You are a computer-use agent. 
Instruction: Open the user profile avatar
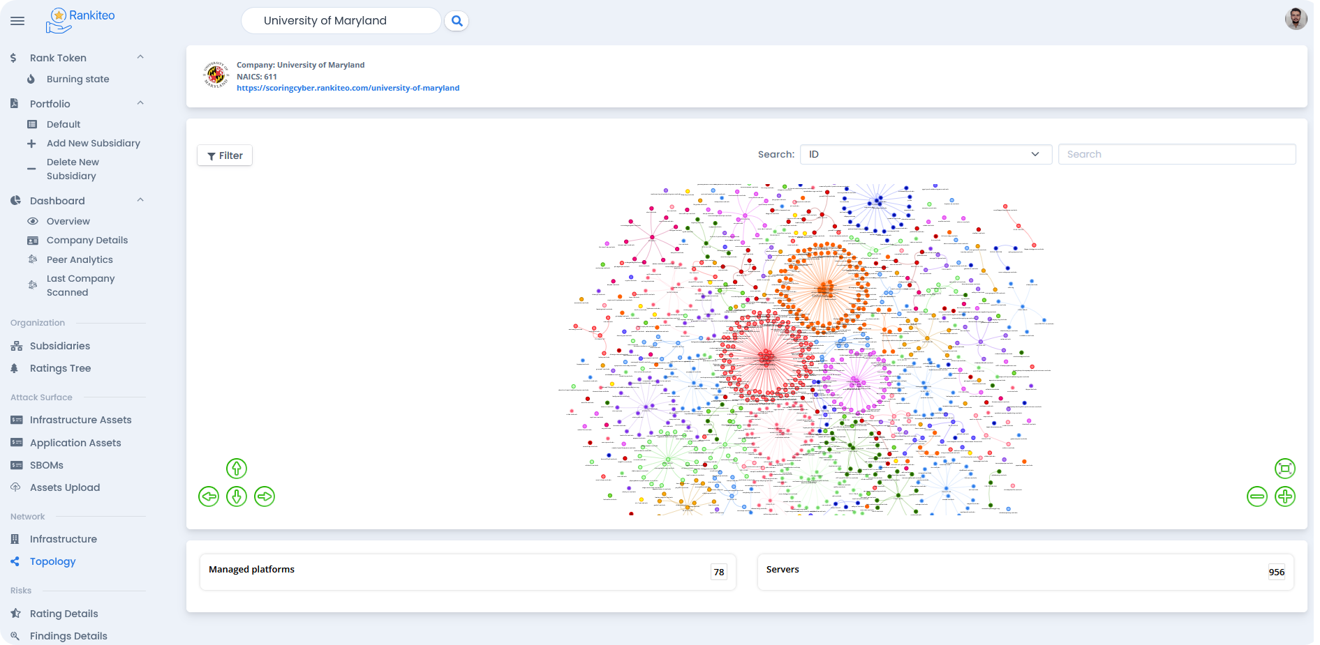click(x=1296, y=19)
